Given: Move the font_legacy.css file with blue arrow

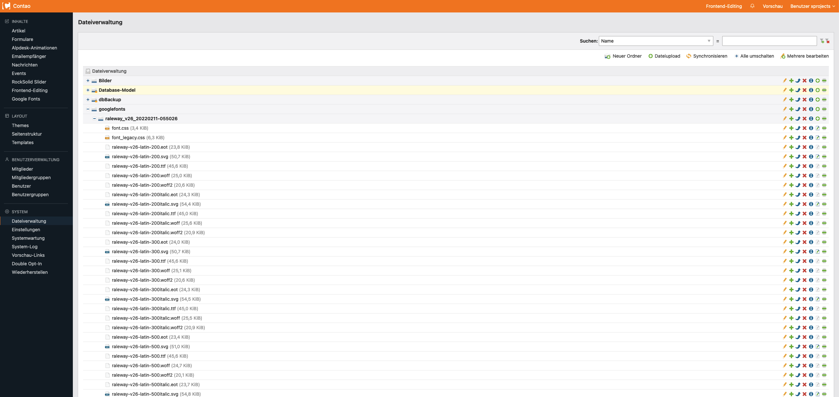Looking at the screenshot, I should pyautogui.click(x=798, y=138).
